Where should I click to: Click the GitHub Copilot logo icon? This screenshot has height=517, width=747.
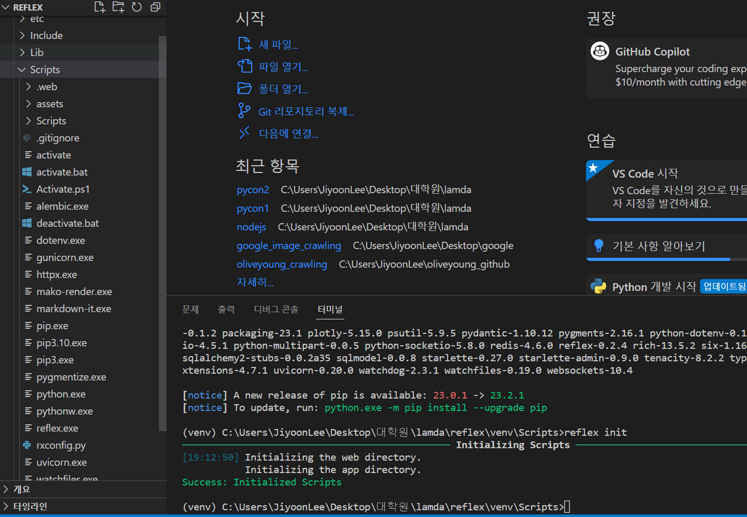[x=600, y=51]
